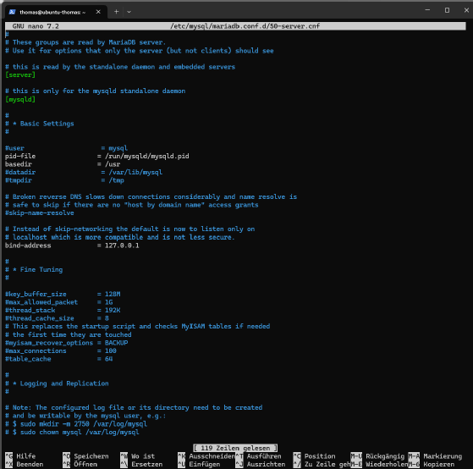Viewport: 473px width, 469px height.
Task: Click the #table_cache = 64 line
Action: [59, 359]
